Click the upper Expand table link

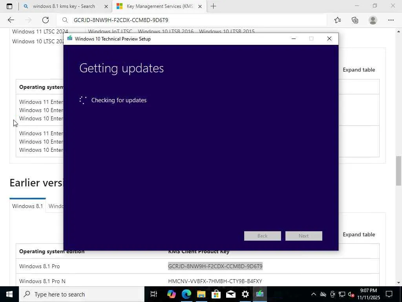click(359, 70)
